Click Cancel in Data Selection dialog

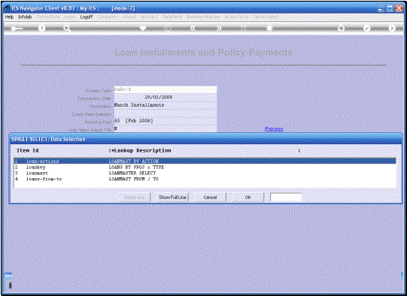(210, 198)
